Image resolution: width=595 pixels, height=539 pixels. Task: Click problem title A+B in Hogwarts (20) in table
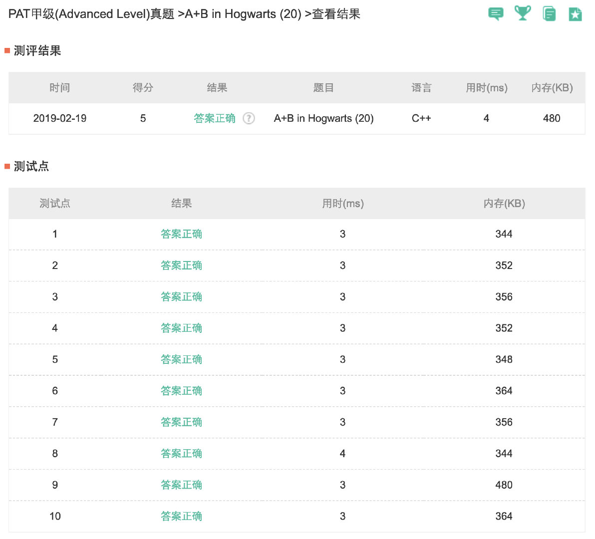323,118
